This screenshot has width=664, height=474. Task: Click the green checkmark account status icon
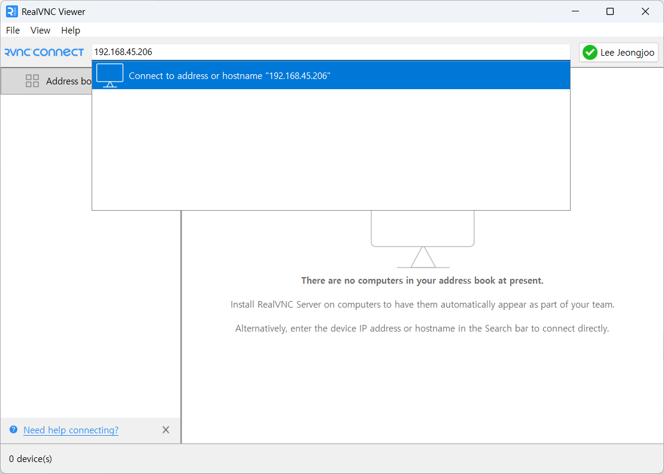(590, 53)
